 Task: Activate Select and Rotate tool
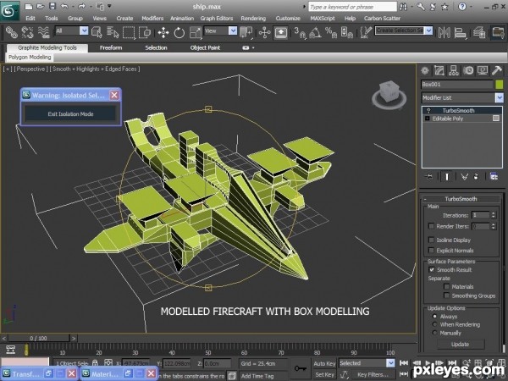pos(179,32)
